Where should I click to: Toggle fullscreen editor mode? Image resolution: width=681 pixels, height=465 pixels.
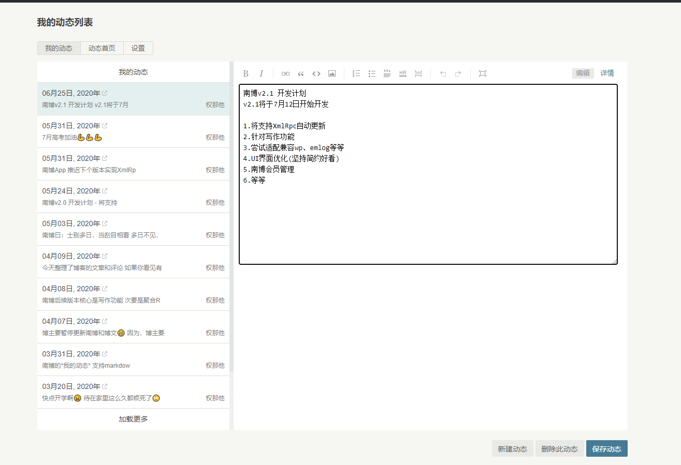pyautogui.click(x=483, y=73)
